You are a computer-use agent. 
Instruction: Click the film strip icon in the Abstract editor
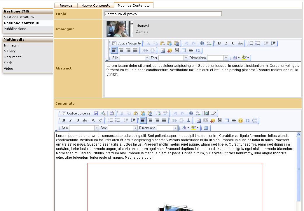(x=177, y=51)
